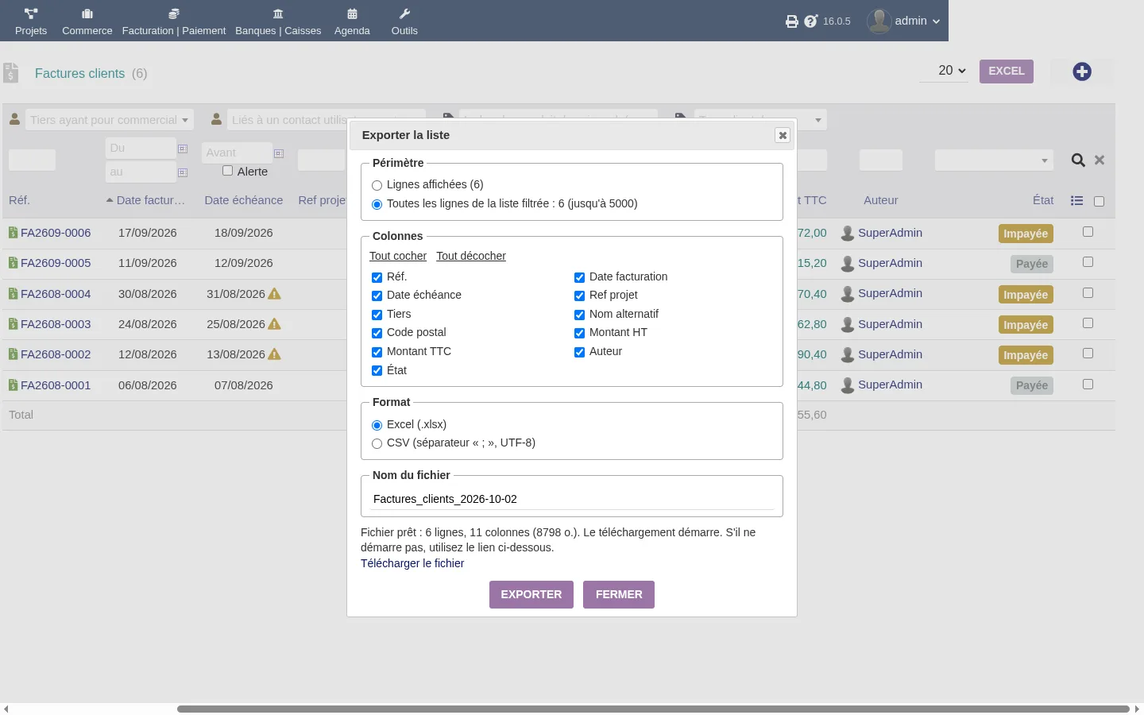The height and width of the screenshot is (715, 1144).
Task: Click the calendar icon next to Avant field
Action: point(279,153)
